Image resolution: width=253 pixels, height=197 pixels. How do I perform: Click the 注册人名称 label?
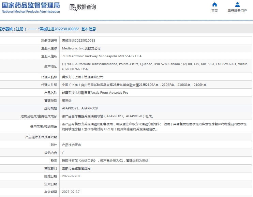click(x=49, y=48)
